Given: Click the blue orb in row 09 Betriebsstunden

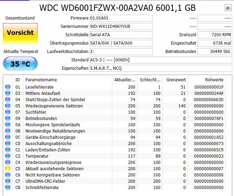Looking at the screenshot, I should [x=8, y=118].
